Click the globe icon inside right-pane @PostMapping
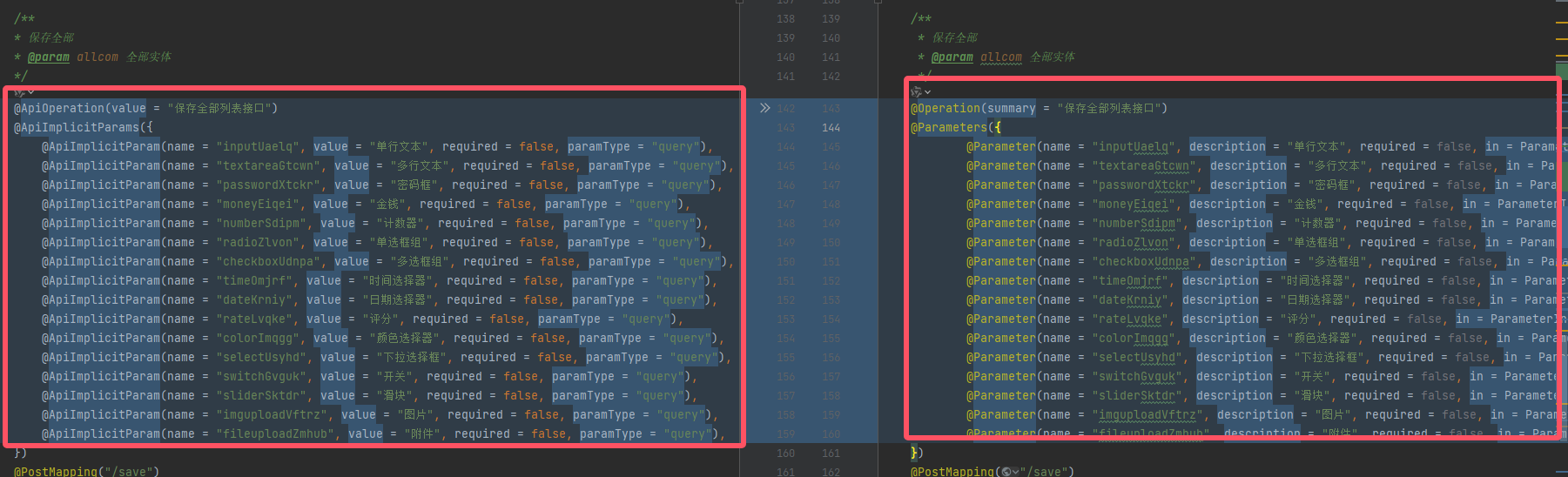The image size is (1568, 477). point(1006,472)
